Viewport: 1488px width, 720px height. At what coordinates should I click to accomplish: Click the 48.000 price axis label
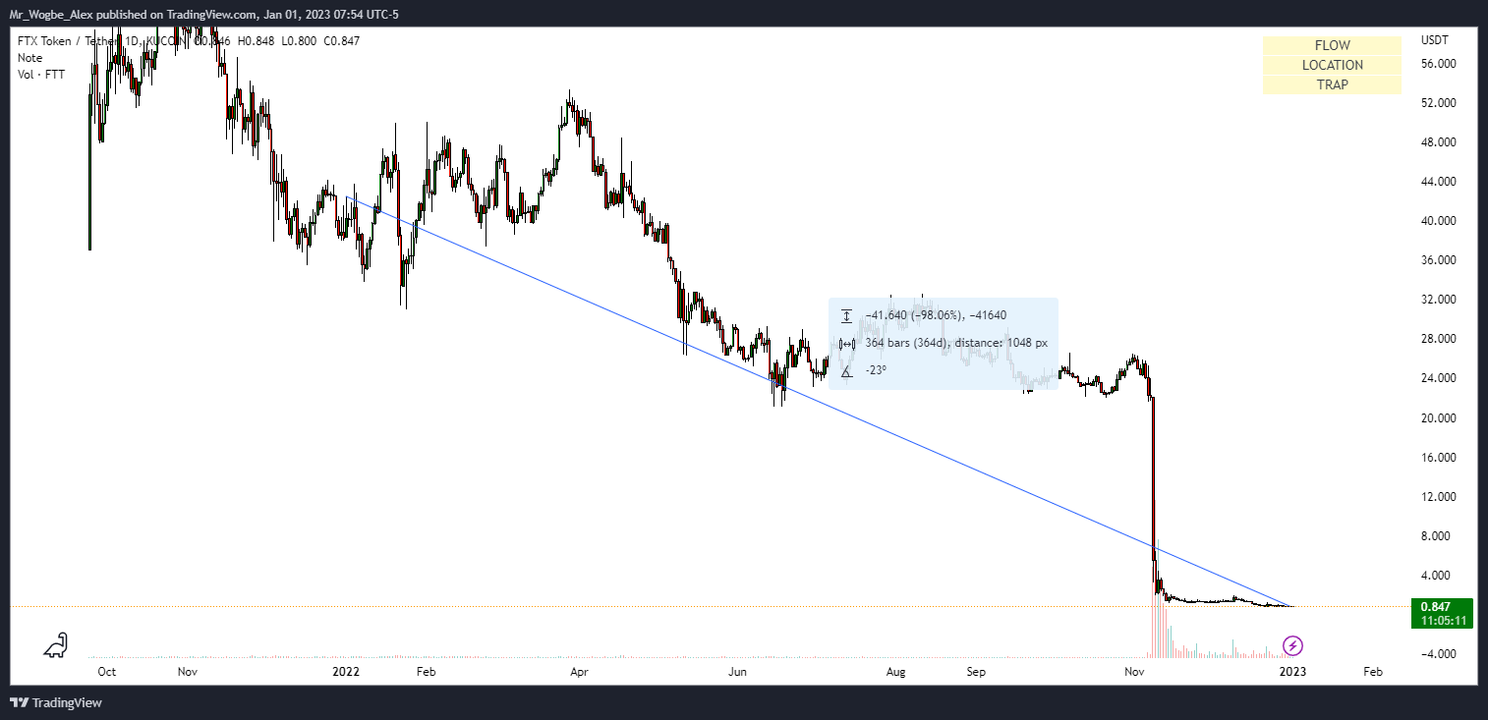[x=1439, y=142]
